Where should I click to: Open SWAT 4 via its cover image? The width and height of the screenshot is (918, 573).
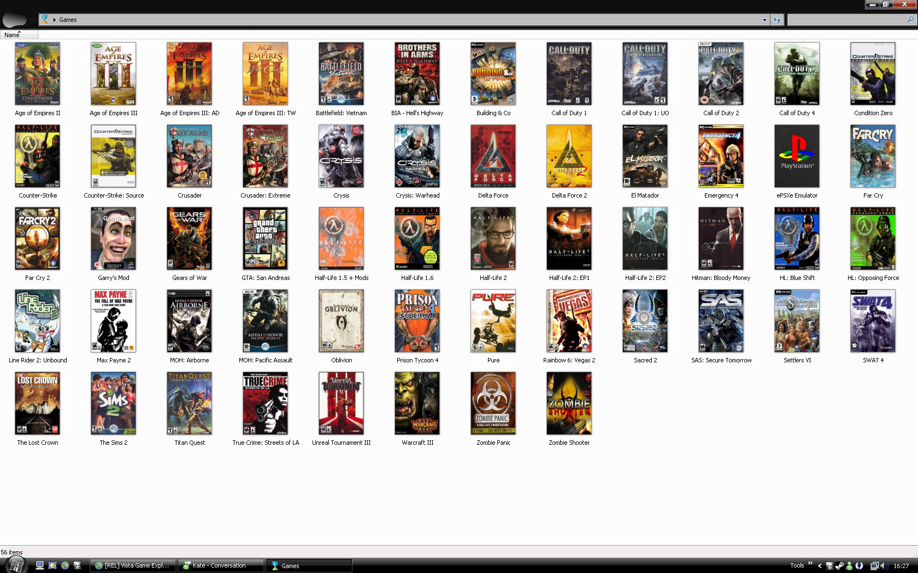coord(872,321)
